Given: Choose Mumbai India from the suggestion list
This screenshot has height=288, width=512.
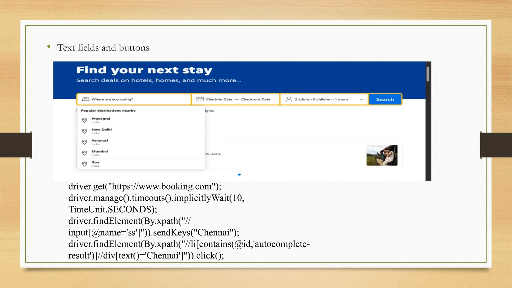Looking at the screenshot, I should [99, 153].
